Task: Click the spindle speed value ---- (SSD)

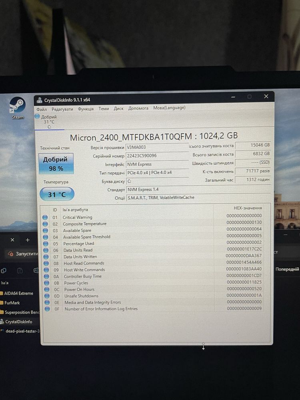Action: tap(253, 162)
